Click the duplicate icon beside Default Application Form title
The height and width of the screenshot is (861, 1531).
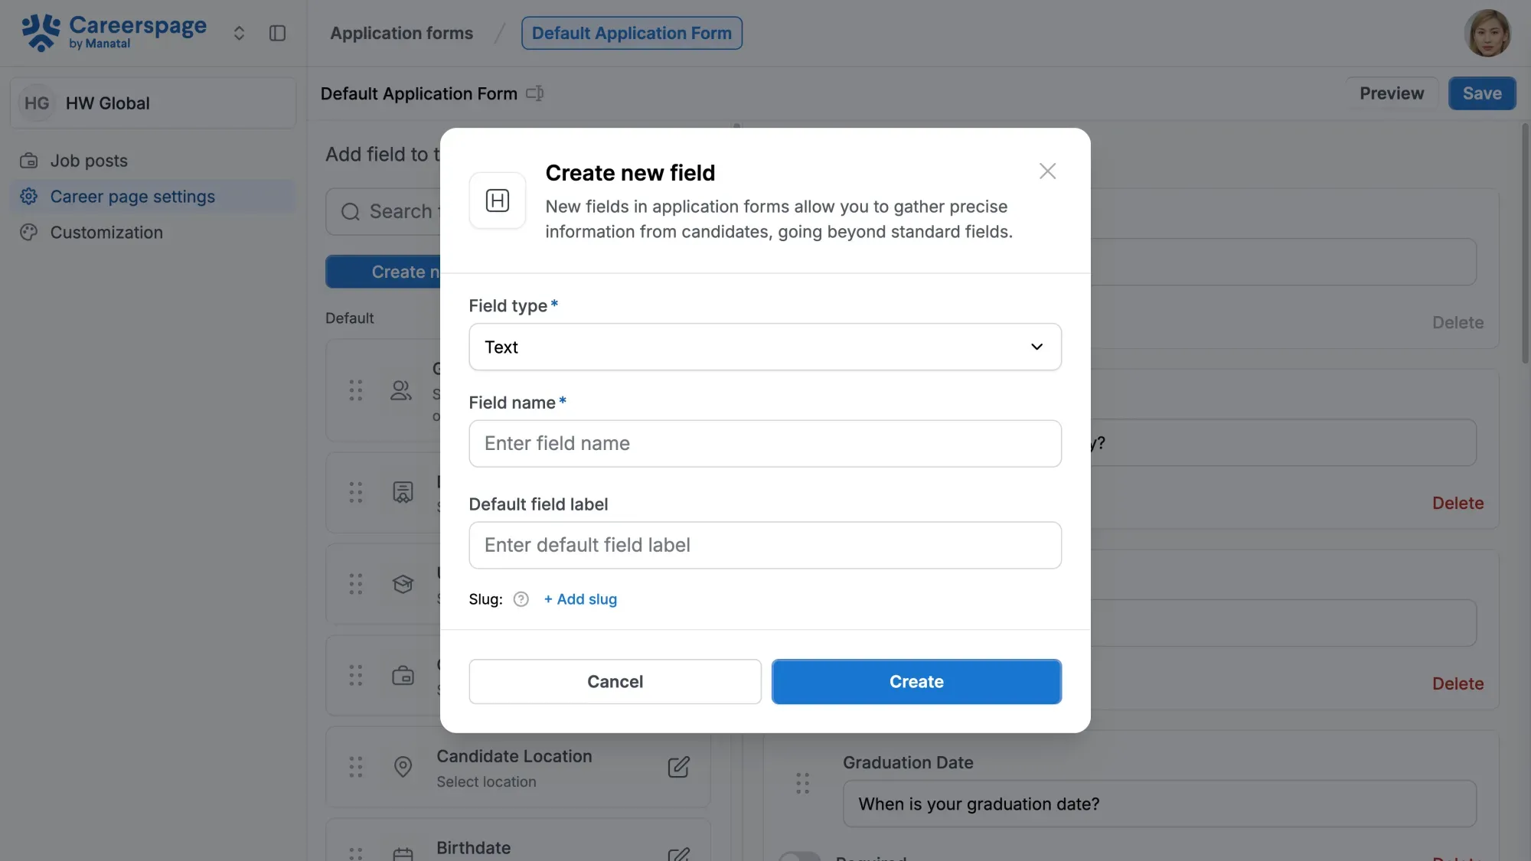[x=534, y=93]
